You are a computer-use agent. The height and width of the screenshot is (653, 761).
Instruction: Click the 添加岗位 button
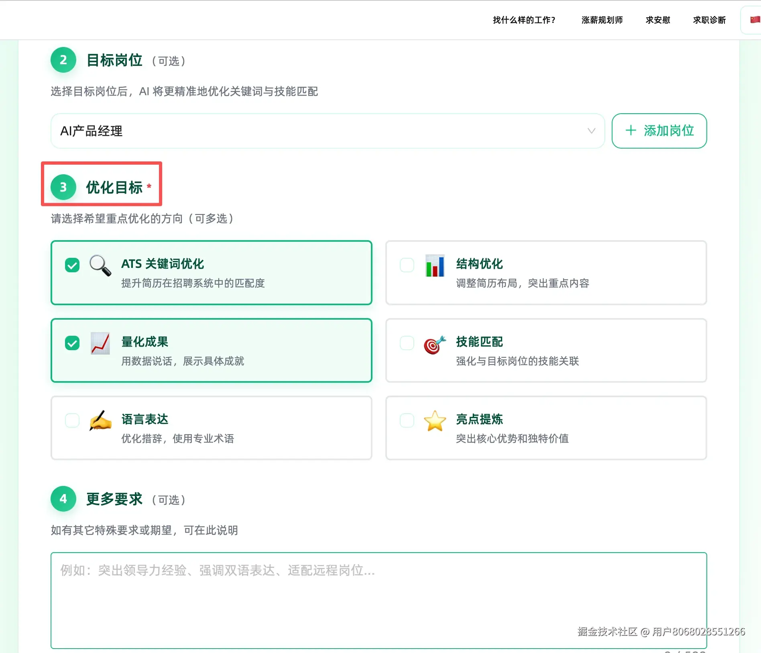[x=659, y=131]
